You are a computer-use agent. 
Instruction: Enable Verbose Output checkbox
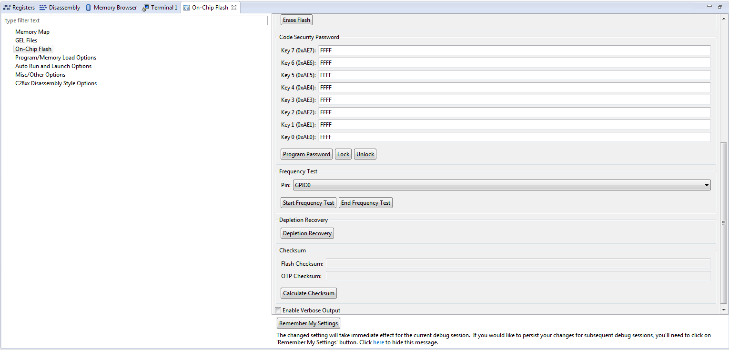click(x=278, y=310)
